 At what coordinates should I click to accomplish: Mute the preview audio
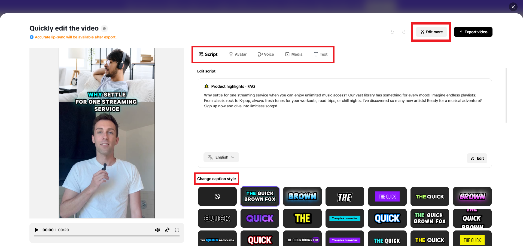click(x=157, y=230)
